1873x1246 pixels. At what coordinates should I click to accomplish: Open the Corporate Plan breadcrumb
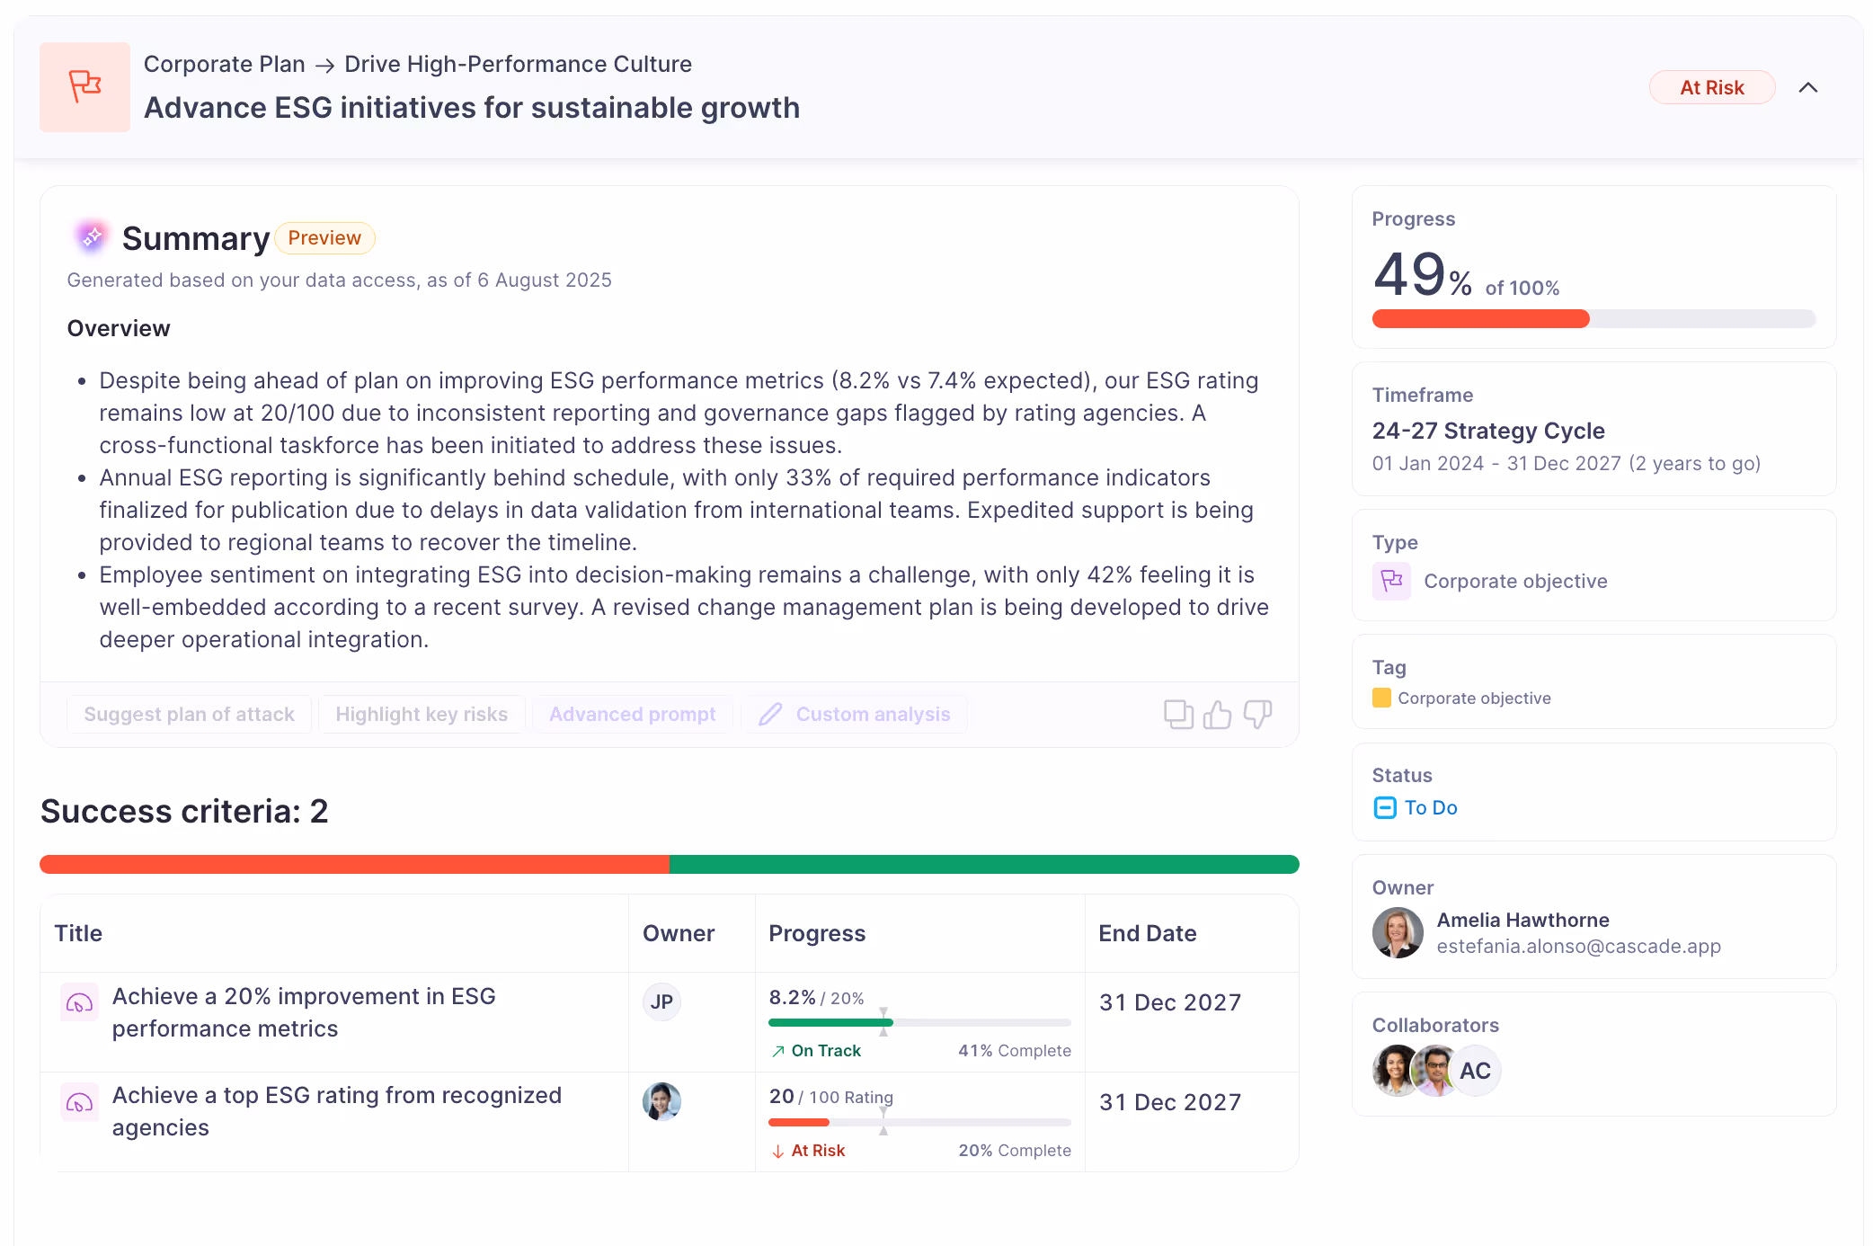(x=224, y=64)
